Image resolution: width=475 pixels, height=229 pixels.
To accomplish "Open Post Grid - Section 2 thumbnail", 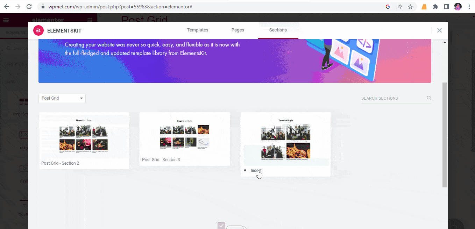I will (x=84, y=135).
